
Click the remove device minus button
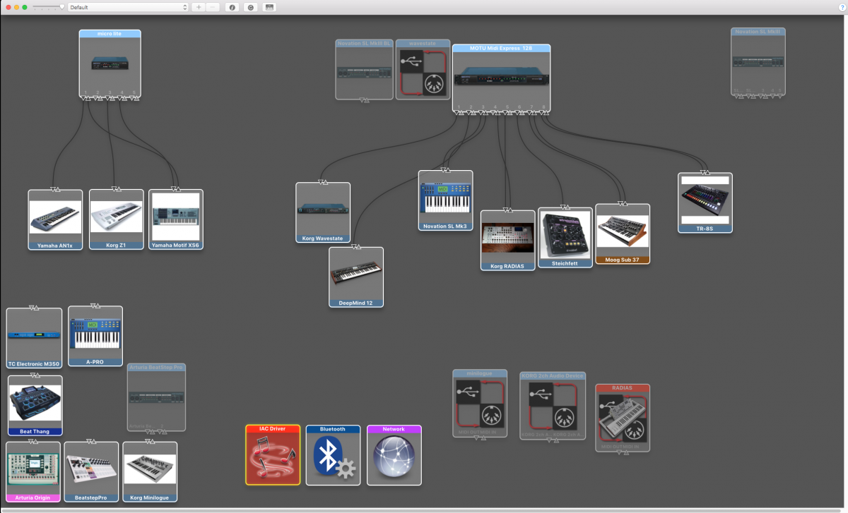click(x=213, y=7)
